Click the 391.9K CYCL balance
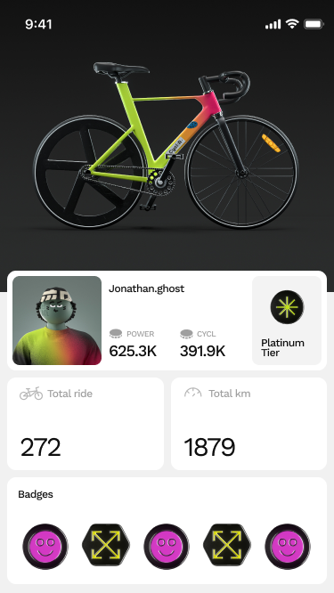Image resolution: width=334 pixels, height=593 pixels. tap(202, 352)
